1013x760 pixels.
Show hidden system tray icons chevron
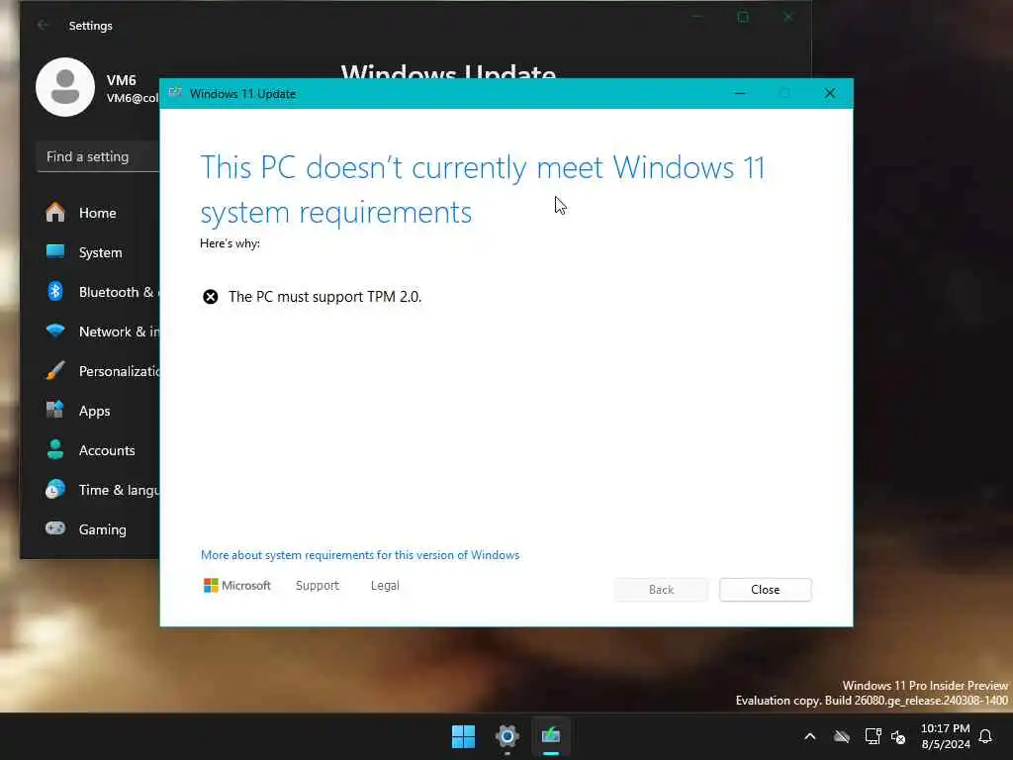point(810,736)
